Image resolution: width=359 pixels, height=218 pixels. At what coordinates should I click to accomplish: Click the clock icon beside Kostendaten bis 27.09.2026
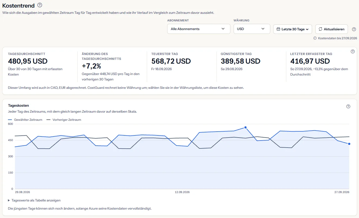(315, 38)
